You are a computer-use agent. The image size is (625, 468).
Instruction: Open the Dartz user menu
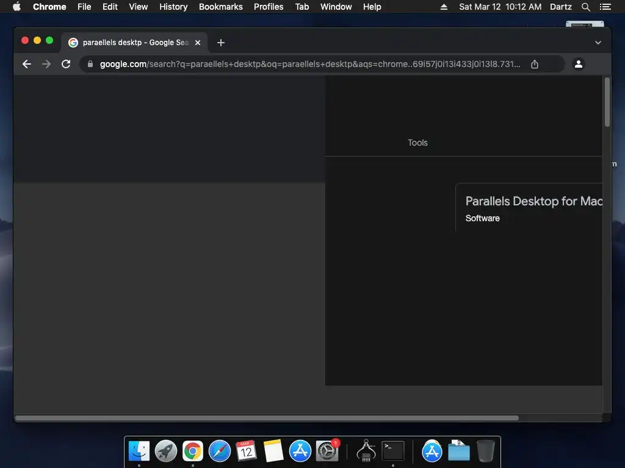point(560,7)
